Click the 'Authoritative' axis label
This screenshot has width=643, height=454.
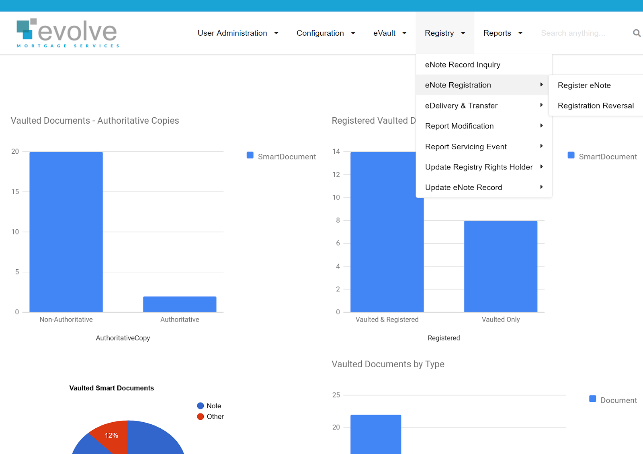[180, 320]
